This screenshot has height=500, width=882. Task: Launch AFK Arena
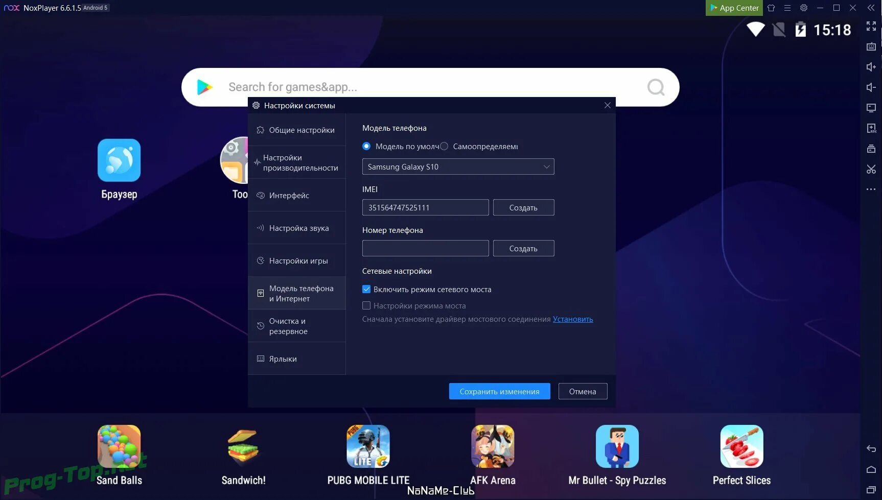click(x=493, y=455)
